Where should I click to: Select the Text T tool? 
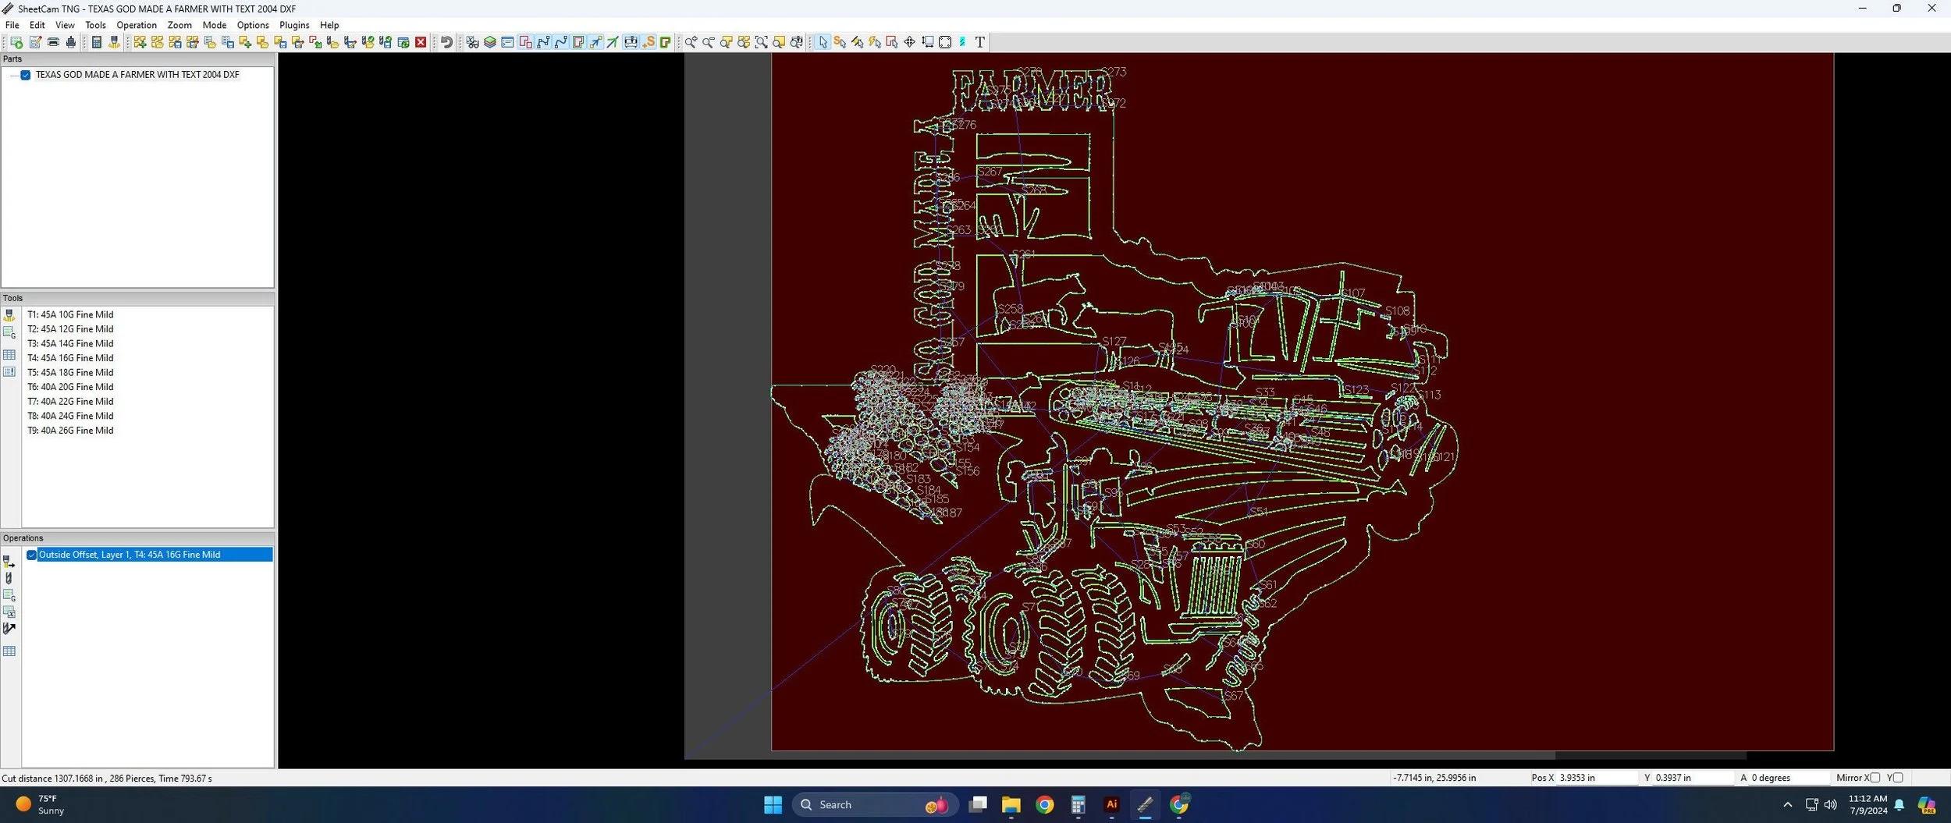(x=980, y=42)
